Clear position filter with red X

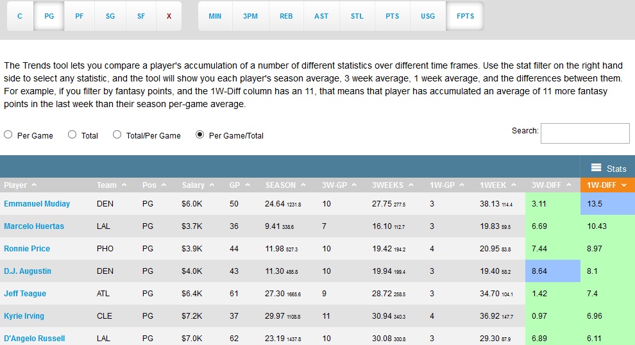169,16
